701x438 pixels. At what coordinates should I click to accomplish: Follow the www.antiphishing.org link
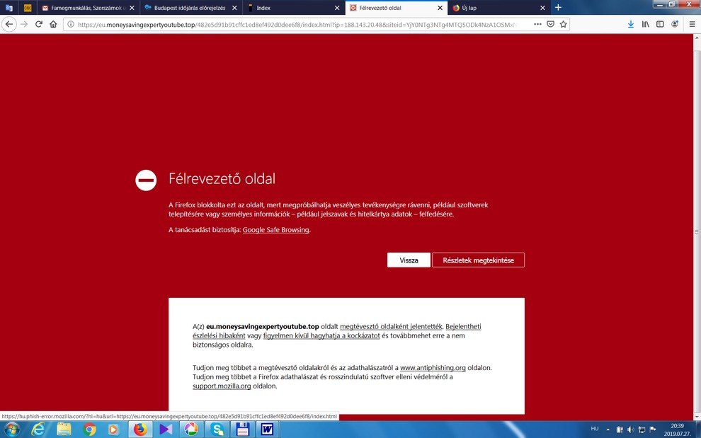[433, 368]
